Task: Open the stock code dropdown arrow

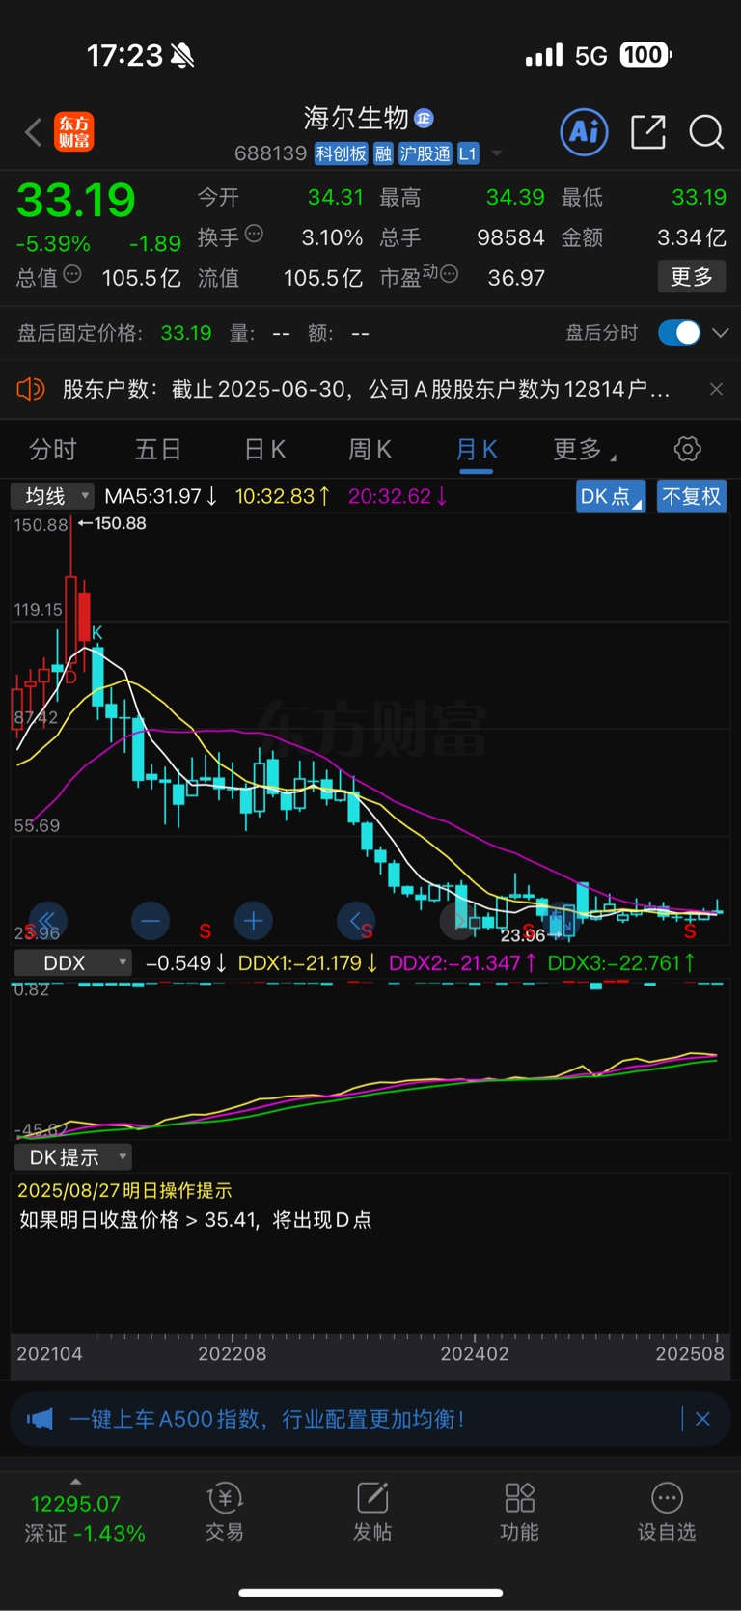Action: (497, 153)
